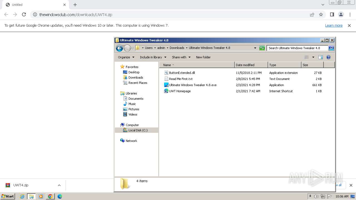The width and height of the screenshot is (356, 200).
Task: Open Explorer help icon
Action: click(328, 57)
